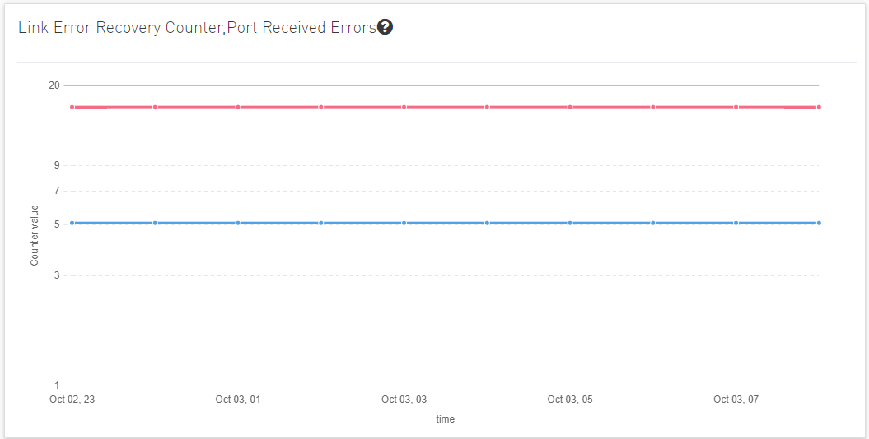Click the chart title 'Link Error Recovery Counter,Port Received Errors'
Screen dimensions: 869x439
197,27
